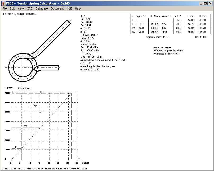This screenshot has width=214, height=171.
Task: Open the OLE menu
Action: coord(69,8)
